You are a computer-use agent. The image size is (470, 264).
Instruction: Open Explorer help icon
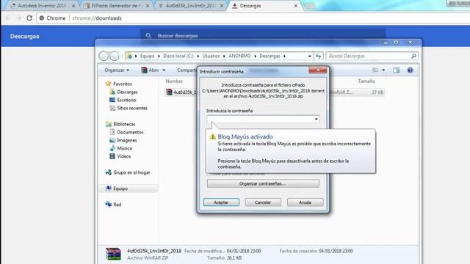pyautogui.click(x=410, y=70)
